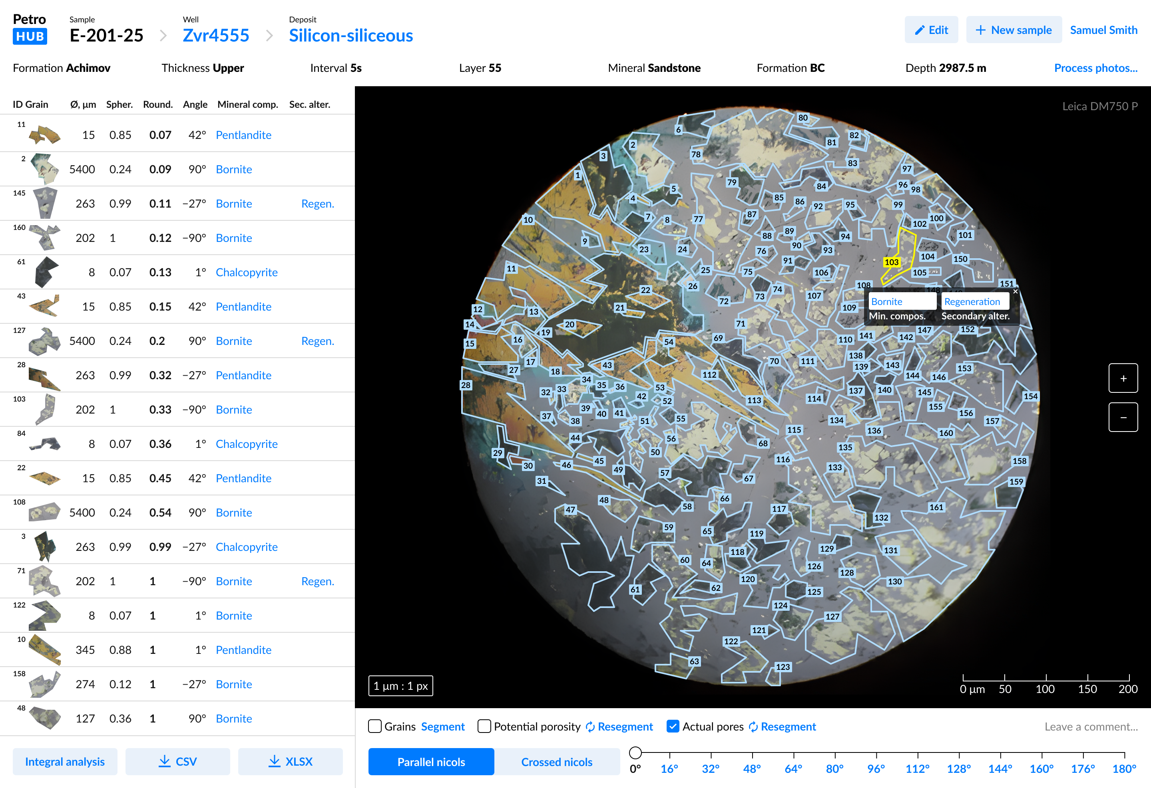Download the CSV export
The width and height of the screenshot is (1151, 788).
click(x=177, y=761)
